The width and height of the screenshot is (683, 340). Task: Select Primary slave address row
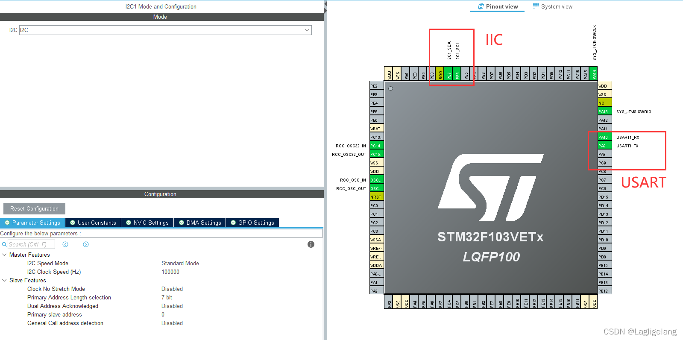(161, 314)
